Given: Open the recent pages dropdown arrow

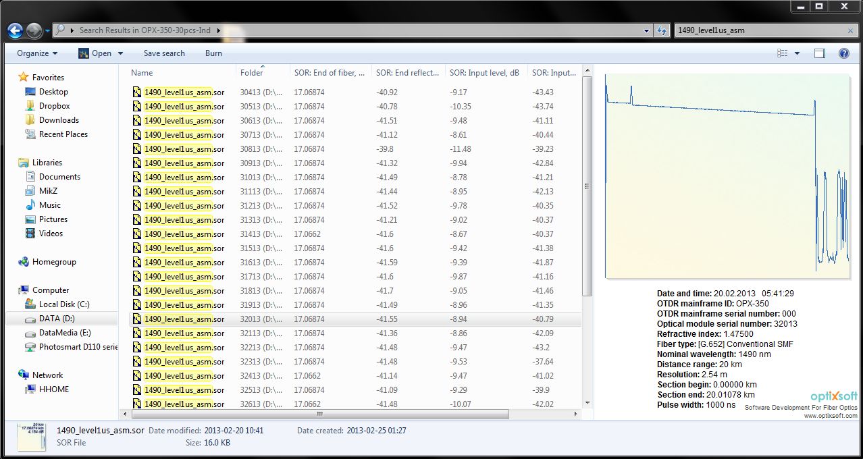Looking at the screenshot, I should (x=47, y=30).
